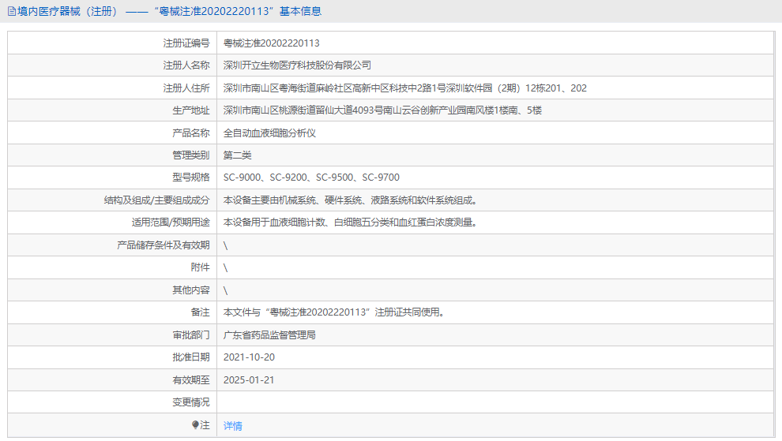Viewport: 782px width, 441px height.
Task: Select production address containing 留仙大道4093号
Action: 382,110
